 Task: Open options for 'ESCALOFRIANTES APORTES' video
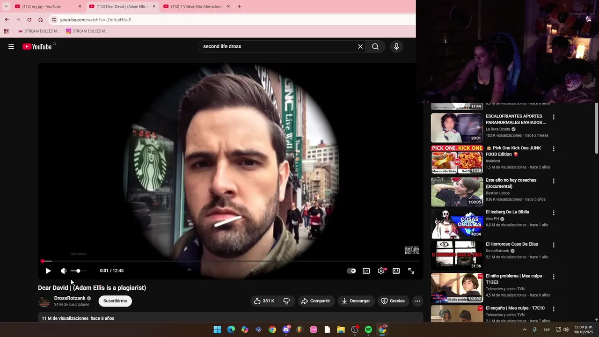554,117
